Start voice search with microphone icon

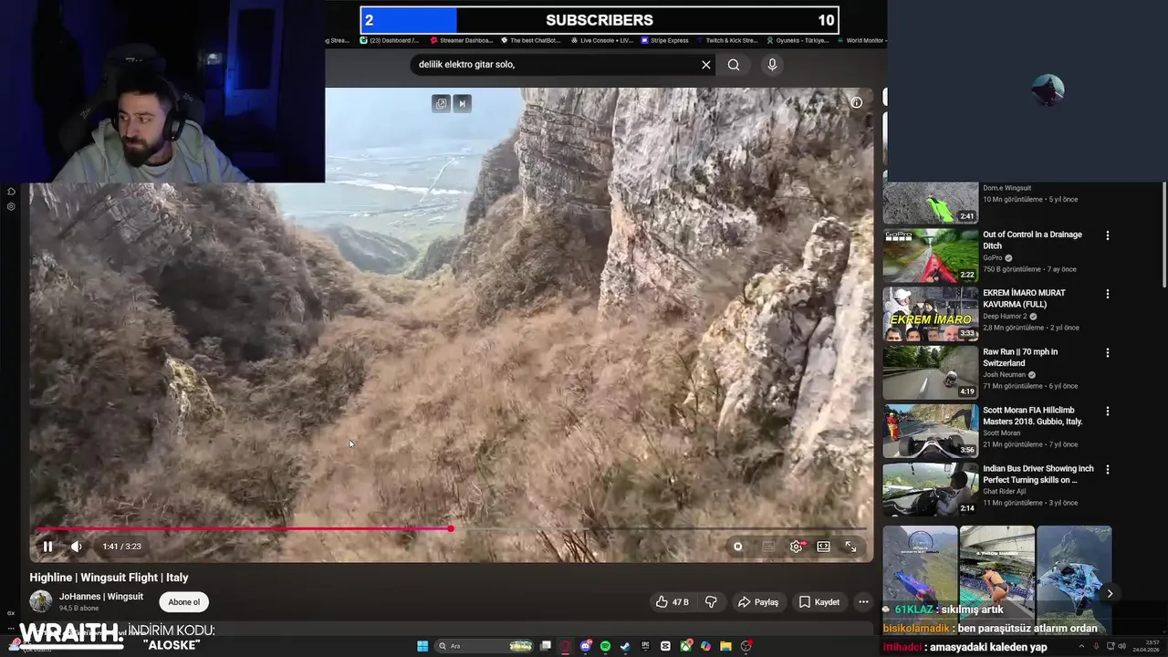772,65
